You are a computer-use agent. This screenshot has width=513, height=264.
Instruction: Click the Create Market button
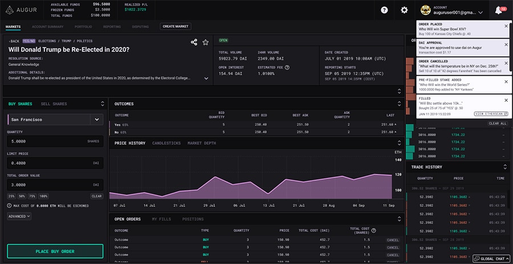tap(176, 26)
